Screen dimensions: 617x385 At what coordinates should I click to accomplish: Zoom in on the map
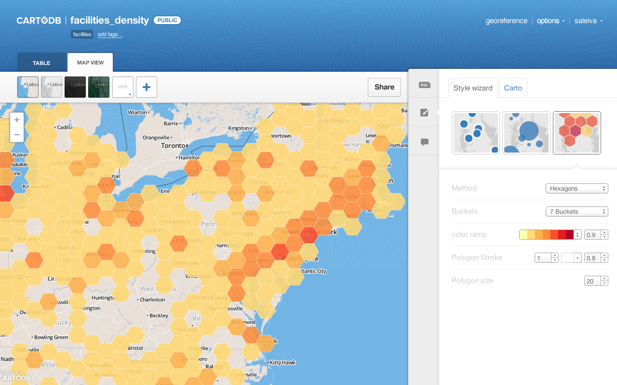[x=17, y=120]
